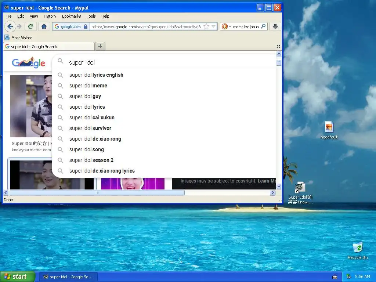The width and height of the screenshot is (376, 282).
Task: Pick the suggestion ending in 'de xiao rong'
Action: click(x=164, y=139)
